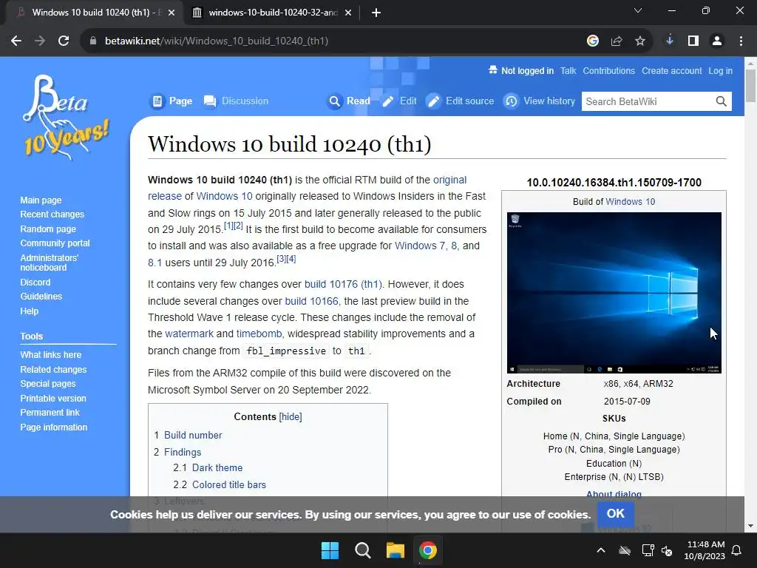Click the page vertical scrollbar thumb
757x568 pixels.
[x=750, y=86]
